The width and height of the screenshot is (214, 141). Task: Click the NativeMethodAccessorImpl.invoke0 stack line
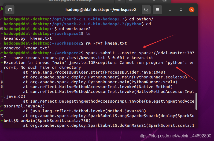(98, 87)
